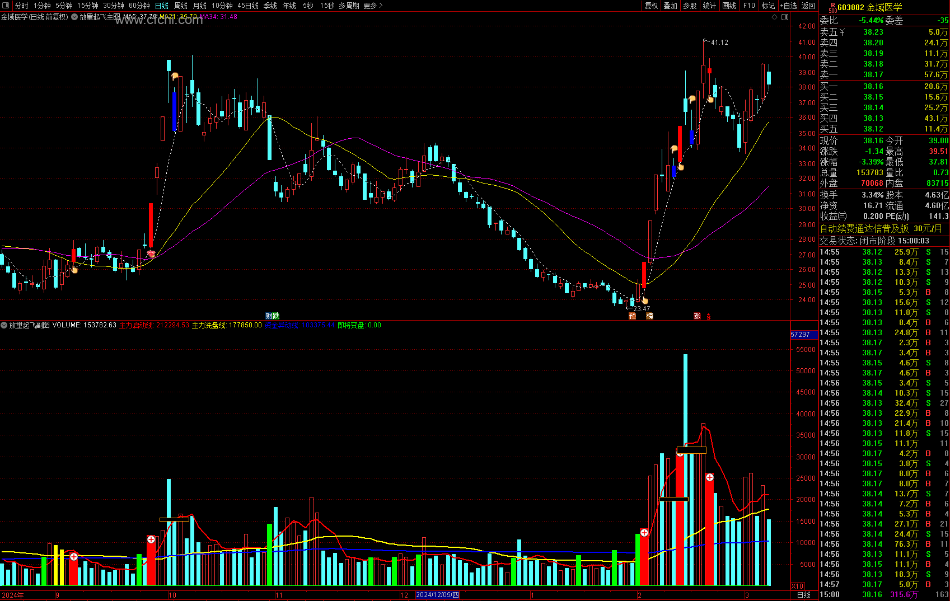950x601 pixels.
Task: Click the 交易状态 闭市阶段 status line
Action: coord(874,241)
